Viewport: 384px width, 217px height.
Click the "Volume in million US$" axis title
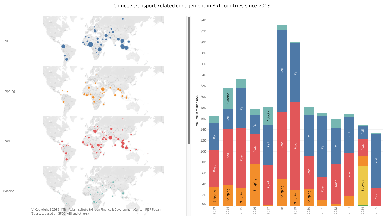point(197,110)
